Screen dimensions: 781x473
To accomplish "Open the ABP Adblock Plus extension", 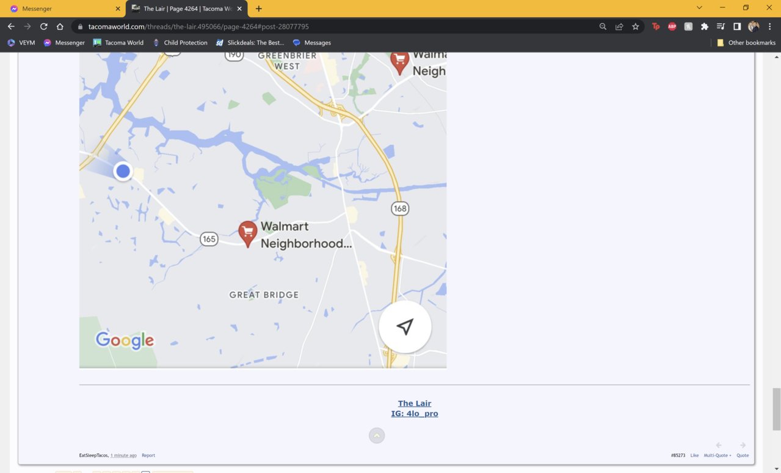I will (x=672, y=26).
